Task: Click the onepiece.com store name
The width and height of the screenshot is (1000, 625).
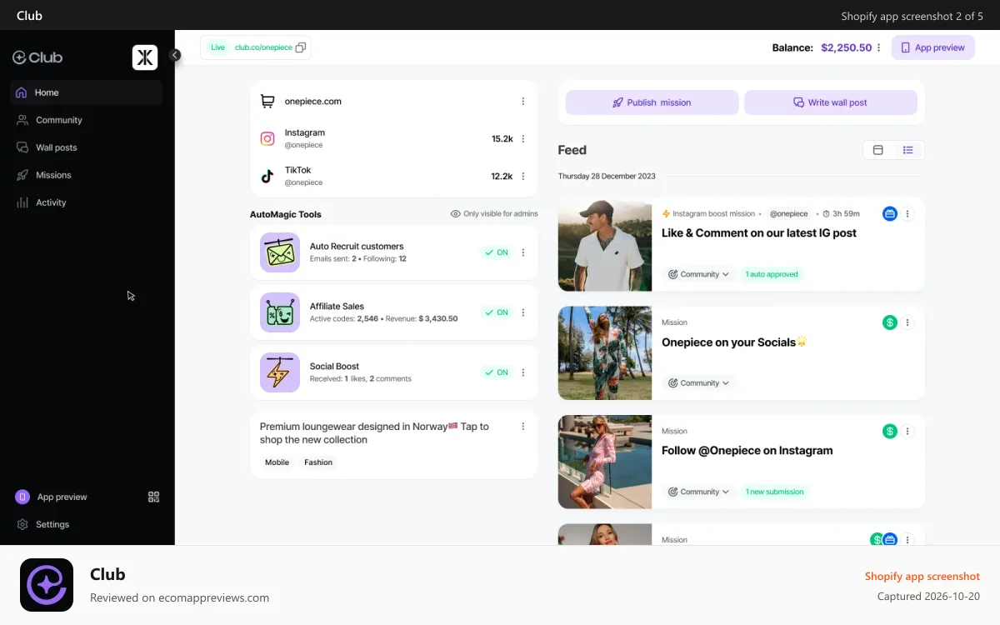Action: [x=313, y=102]
